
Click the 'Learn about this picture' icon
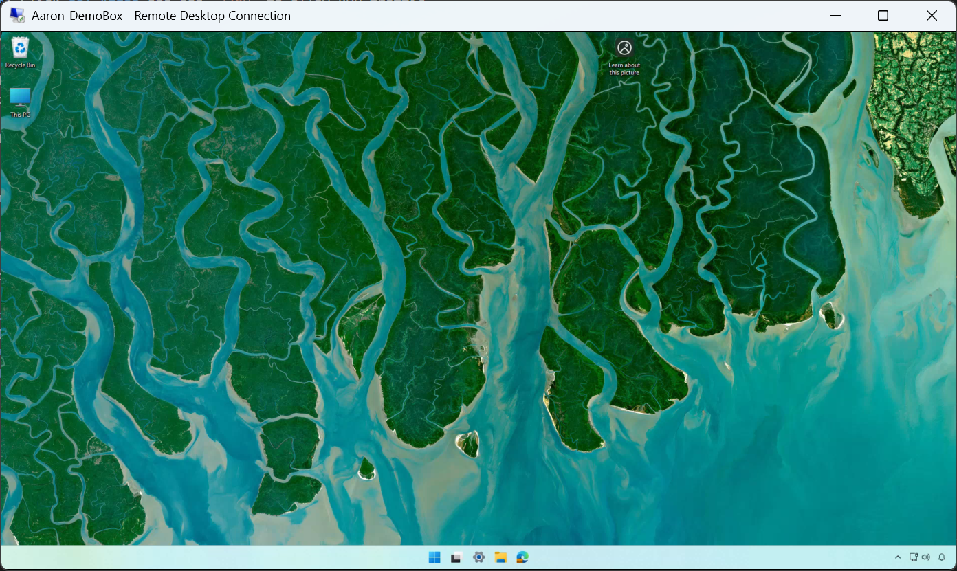click(x=624, y=48)
